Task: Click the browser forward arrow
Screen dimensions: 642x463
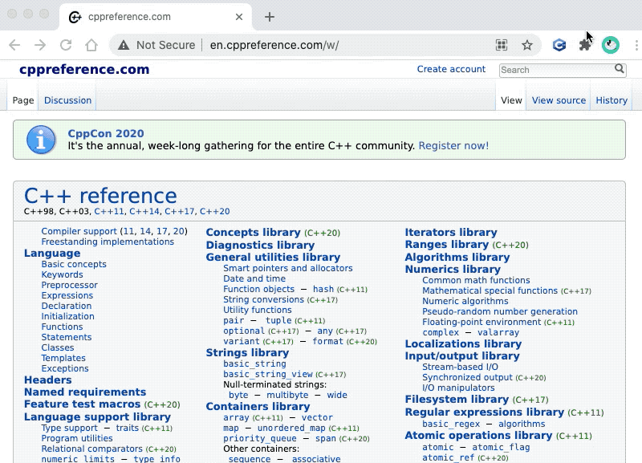Action: (x=40, y=45)
